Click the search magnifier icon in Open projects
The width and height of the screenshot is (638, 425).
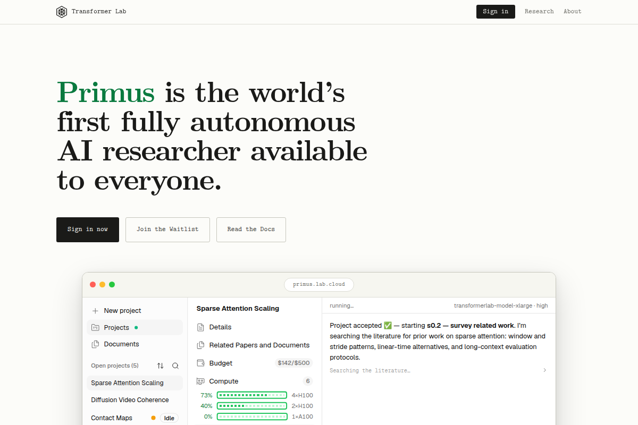[175, 366]
